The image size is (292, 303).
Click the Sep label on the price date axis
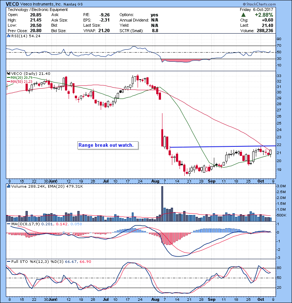click(212, 181)
